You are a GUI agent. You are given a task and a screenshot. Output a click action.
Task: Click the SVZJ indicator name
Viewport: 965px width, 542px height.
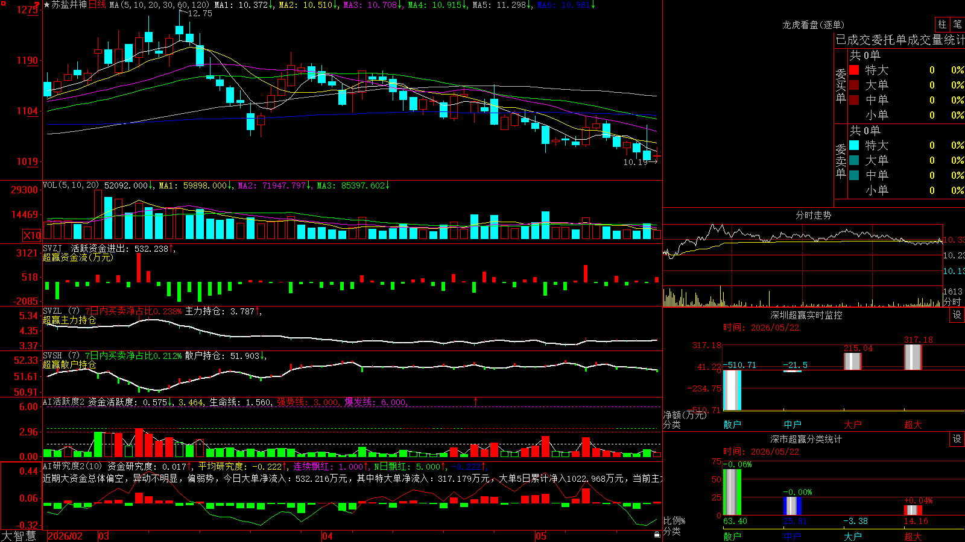click(52, 248)
